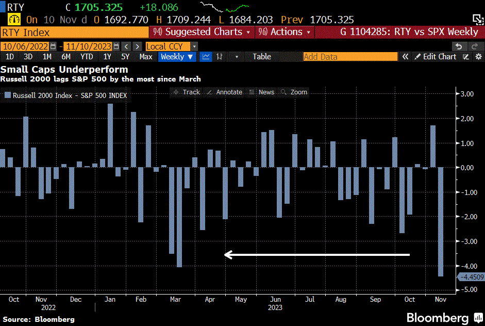Go to the next date range arrow
The height and width of the screenshot is (326, 485).
[x=137, y=46]
